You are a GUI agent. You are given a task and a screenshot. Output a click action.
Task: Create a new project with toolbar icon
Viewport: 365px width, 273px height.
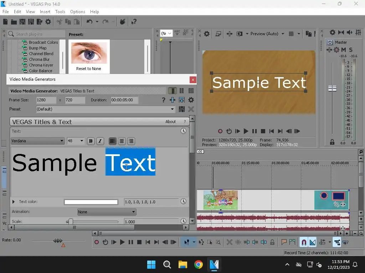click(x=5, y=22)
